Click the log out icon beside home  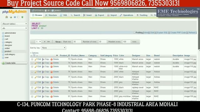coord(11,17)
